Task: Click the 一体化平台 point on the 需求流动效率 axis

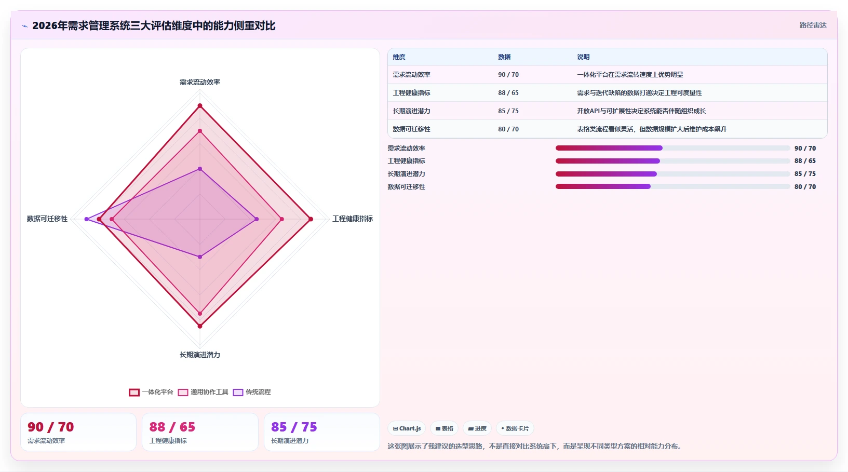Action: point(200,106)
